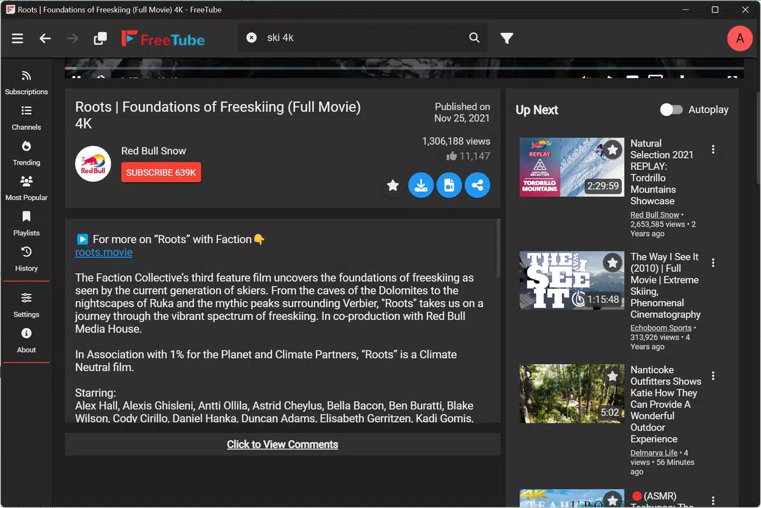Open search filters funnel icon
This screenshot has height=508, width=761.
click(507, 38)
